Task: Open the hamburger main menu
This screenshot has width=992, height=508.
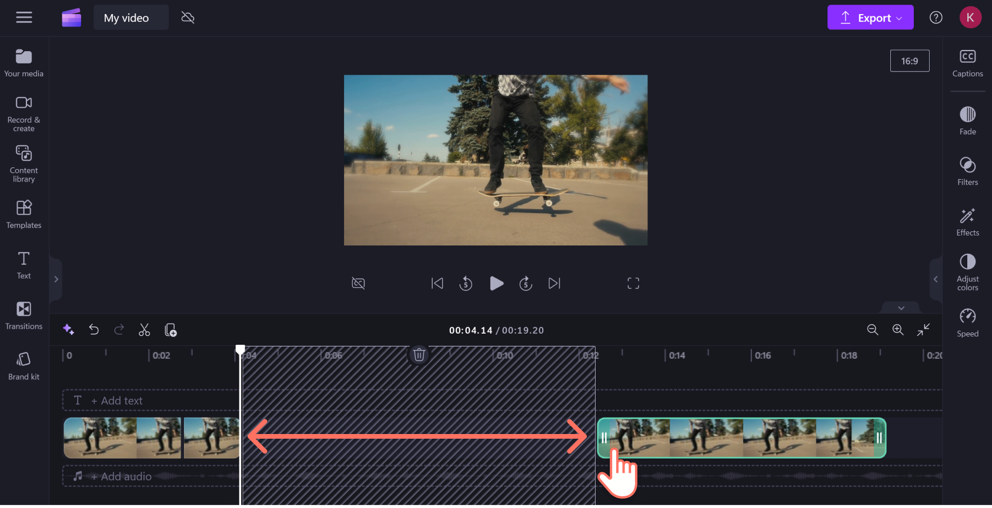Action: click(x=24, y=18)
